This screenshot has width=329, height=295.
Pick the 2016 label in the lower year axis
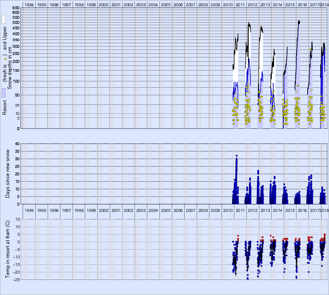[302, 210]
